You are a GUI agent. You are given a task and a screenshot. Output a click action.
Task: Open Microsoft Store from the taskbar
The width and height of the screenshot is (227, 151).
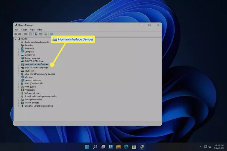[x=134, y=147]
